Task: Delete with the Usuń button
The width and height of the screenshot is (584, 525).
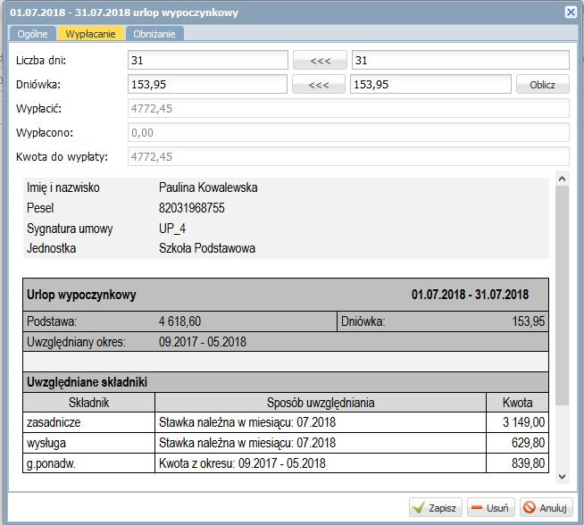Action: pos(491,507)
